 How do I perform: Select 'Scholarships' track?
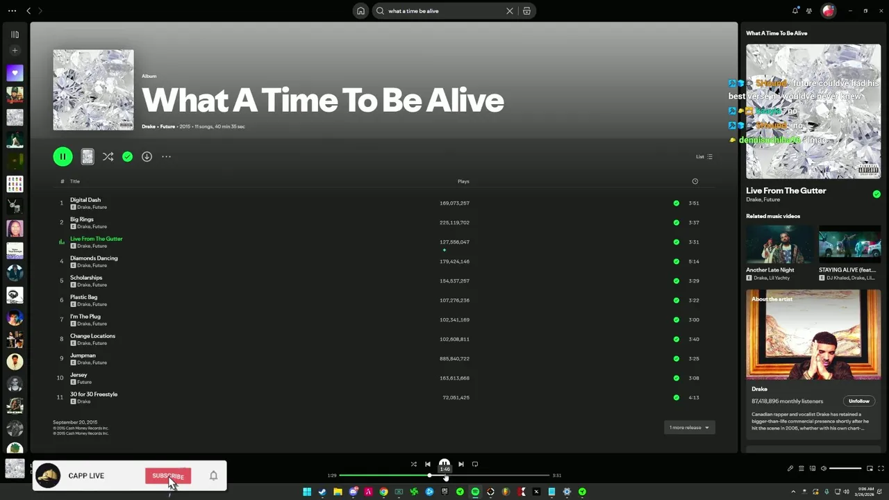pyautogui.click(x=384, y=281)
